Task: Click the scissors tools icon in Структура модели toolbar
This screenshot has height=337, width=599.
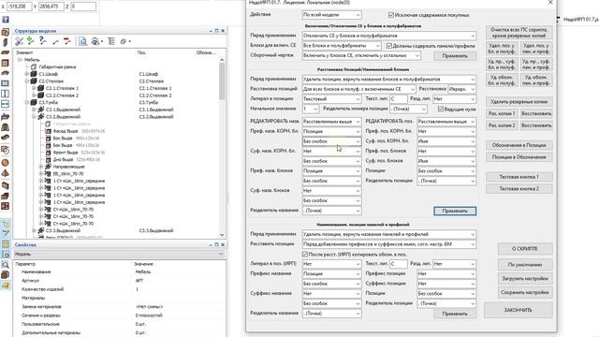Action: click(19, 41)
